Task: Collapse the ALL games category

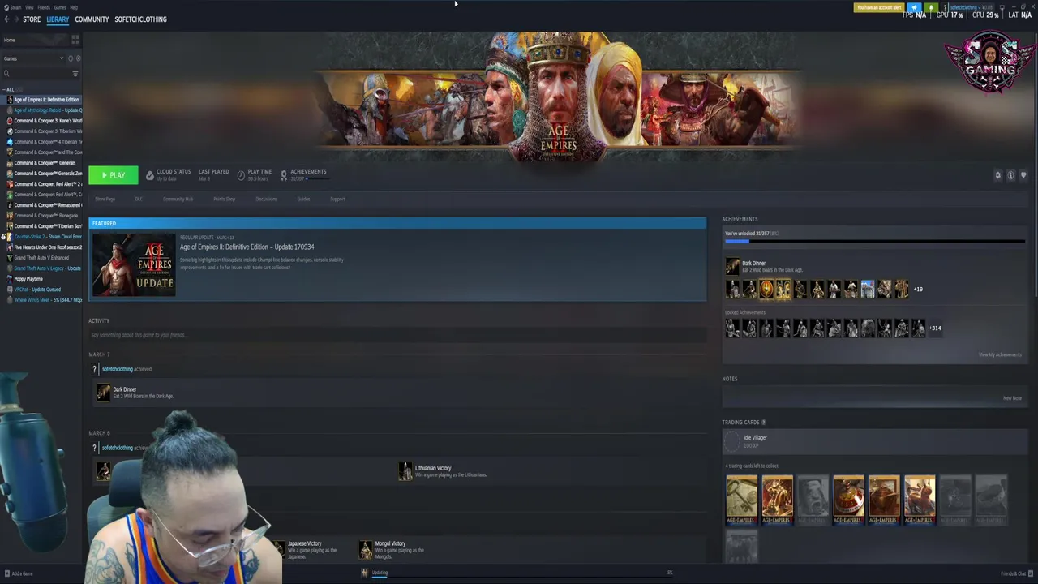Action: click(8, 89)
